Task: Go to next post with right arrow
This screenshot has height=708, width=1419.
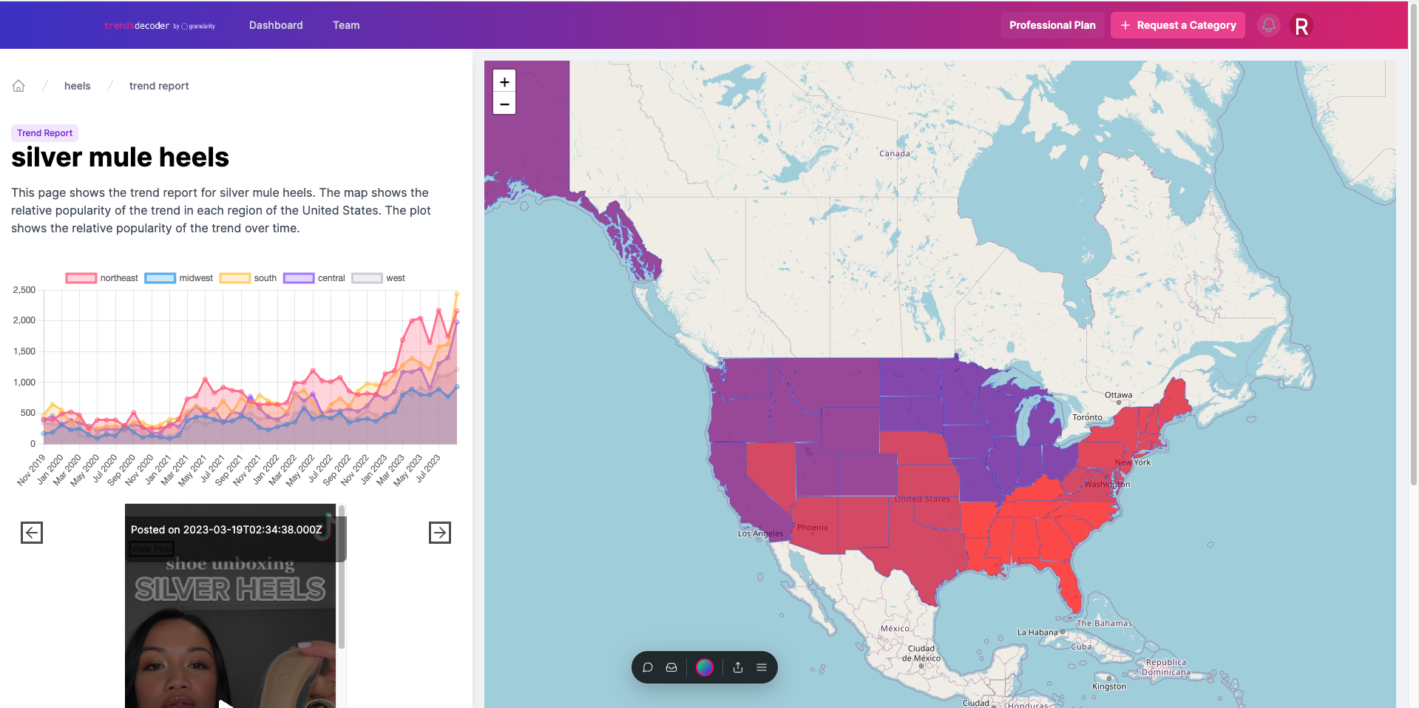Action: tap(440, 533)
